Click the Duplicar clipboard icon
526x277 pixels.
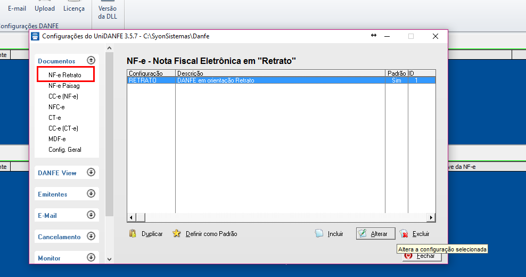(x=133, y=233)
